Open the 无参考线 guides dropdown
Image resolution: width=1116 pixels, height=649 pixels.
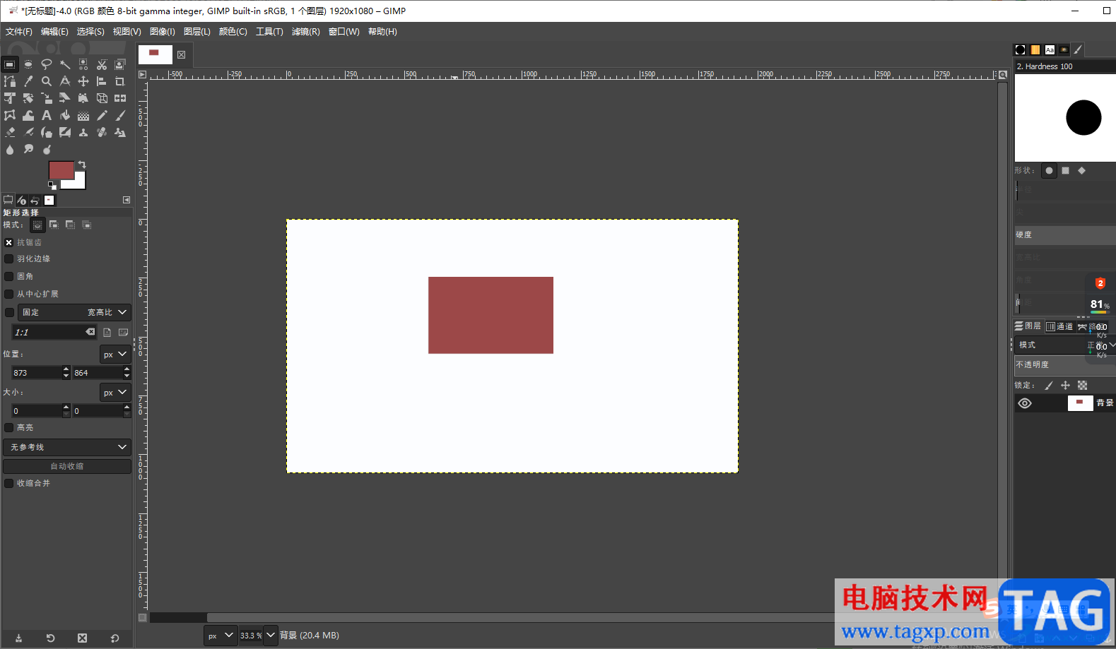67,447
